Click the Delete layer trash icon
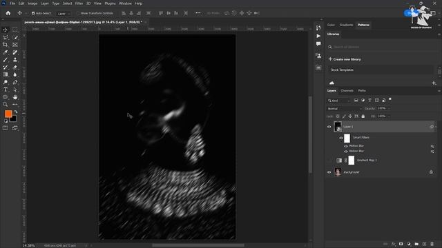The image size is (442, 248). [432, 244]
